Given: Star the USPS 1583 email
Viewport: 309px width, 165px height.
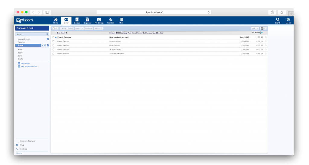Looking at the screenshot, I should (266, 49).
